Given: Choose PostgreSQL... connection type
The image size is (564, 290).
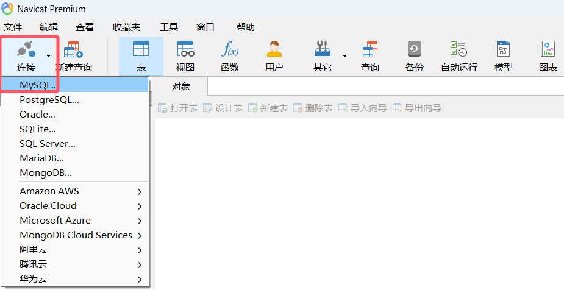Looking at the screenshot, I should pyautogui.click(x=75, y=100).
